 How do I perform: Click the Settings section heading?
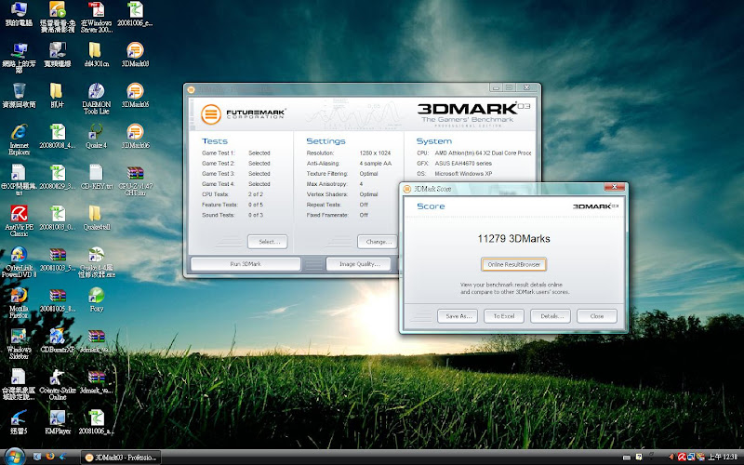tap(325, 141)
